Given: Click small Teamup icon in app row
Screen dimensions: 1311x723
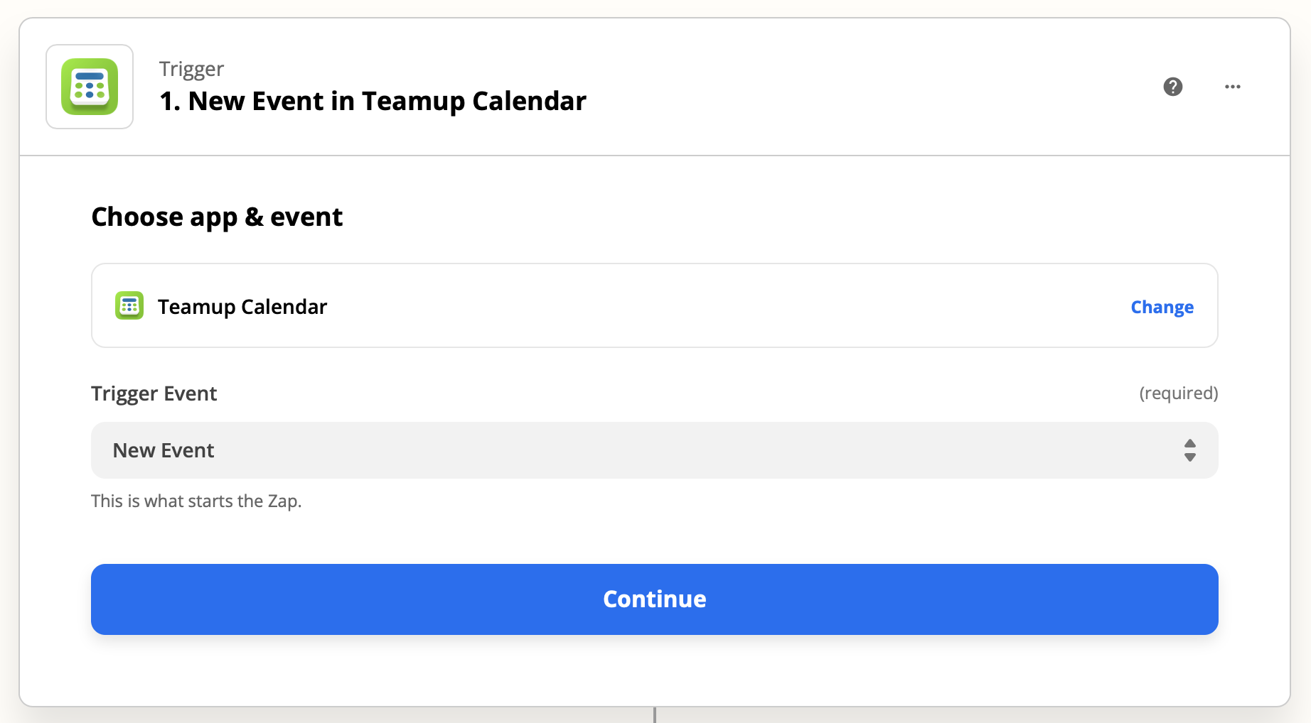Looking at the screenshot, I should tap(129, 305).
